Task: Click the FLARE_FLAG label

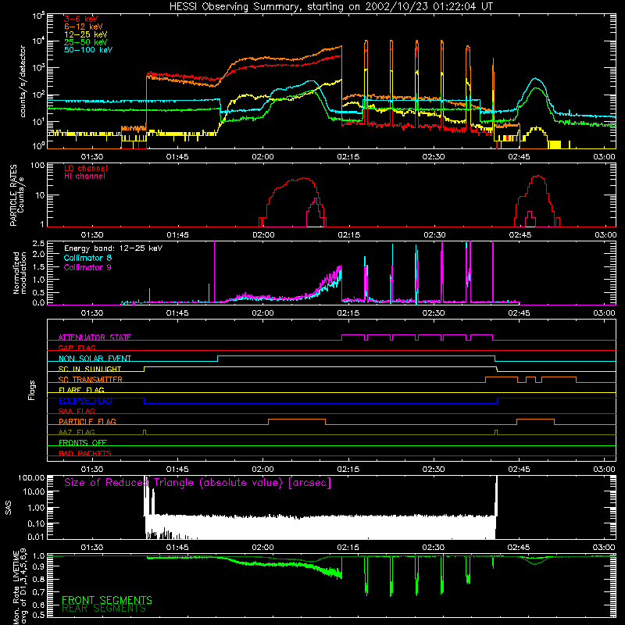Action: [81, 390]
